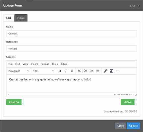143x132 pixels.
Task: Expand the dialog with the diamond icon
Action: pyautogui.click(x=132, y=6)
